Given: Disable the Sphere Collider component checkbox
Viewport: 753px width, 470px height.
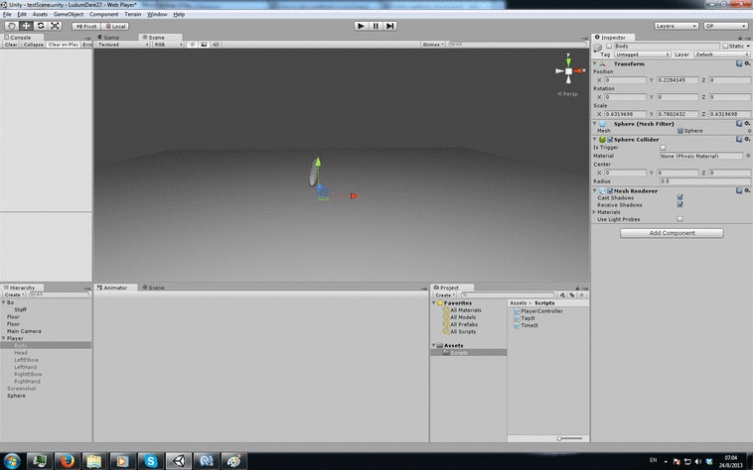Looking at the screenshot, I should point(610,140).
